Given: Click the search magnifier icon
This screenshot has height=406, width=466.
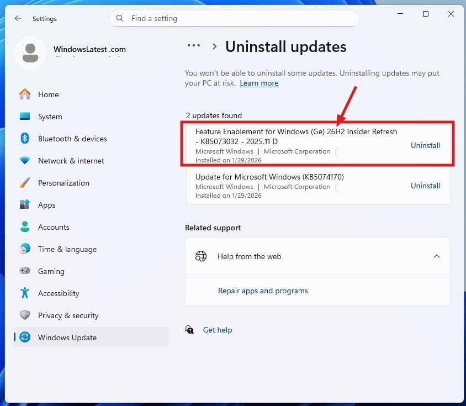Looking at the screenshot, I should 120,18.
